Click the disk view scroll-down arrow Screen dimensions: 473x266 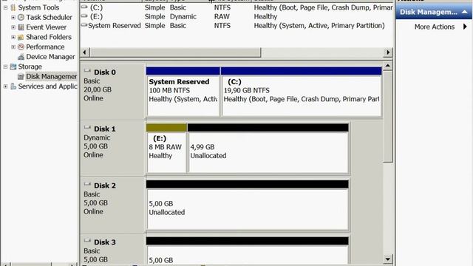[x=388, y=259]
